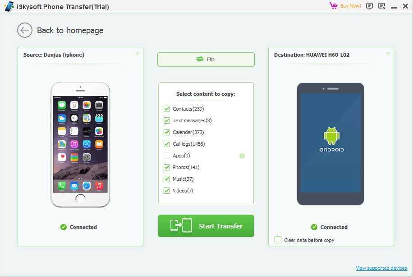Expand the Destination device dropdown arrow
The width and height of the screenshot is (413, 277).
pyautogui.click(x=388, y=54)
